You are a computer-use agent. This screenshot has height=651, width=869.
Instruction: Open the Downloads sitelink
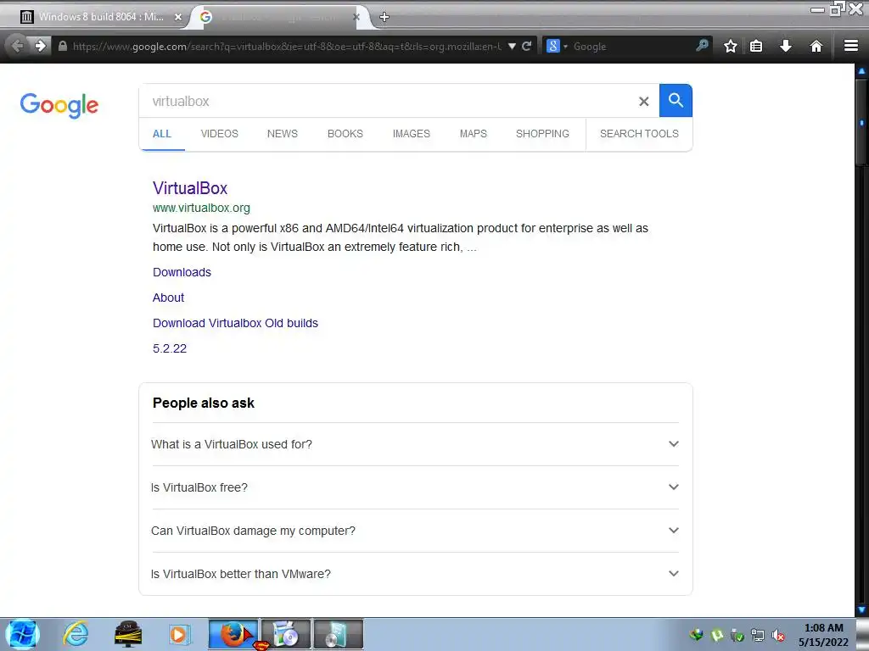point(182,272)
